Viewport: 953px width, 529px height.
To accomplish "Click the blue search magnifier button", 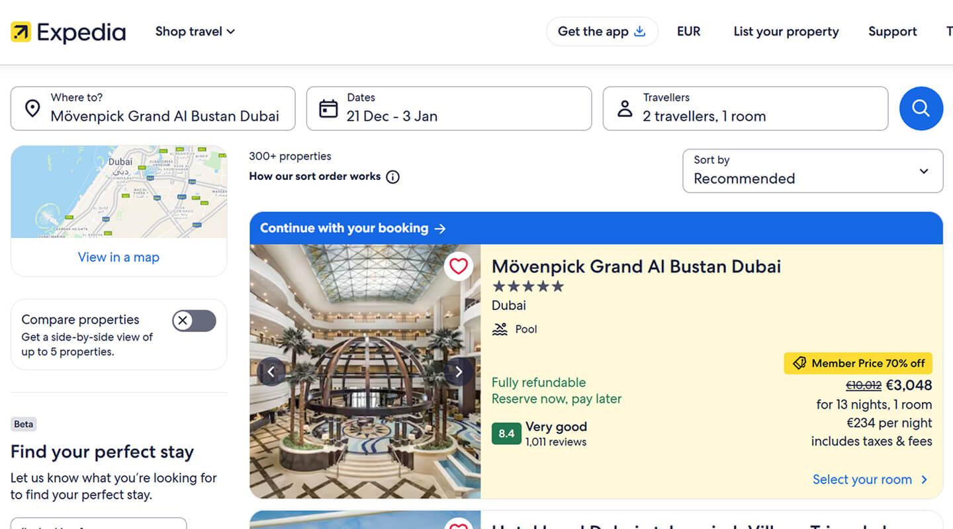I will (921, 108).
